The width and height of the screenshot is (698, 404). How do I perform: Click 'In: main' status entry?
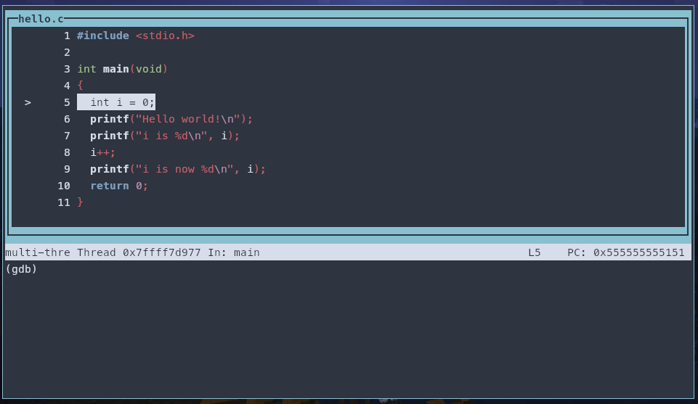[234, 252]
